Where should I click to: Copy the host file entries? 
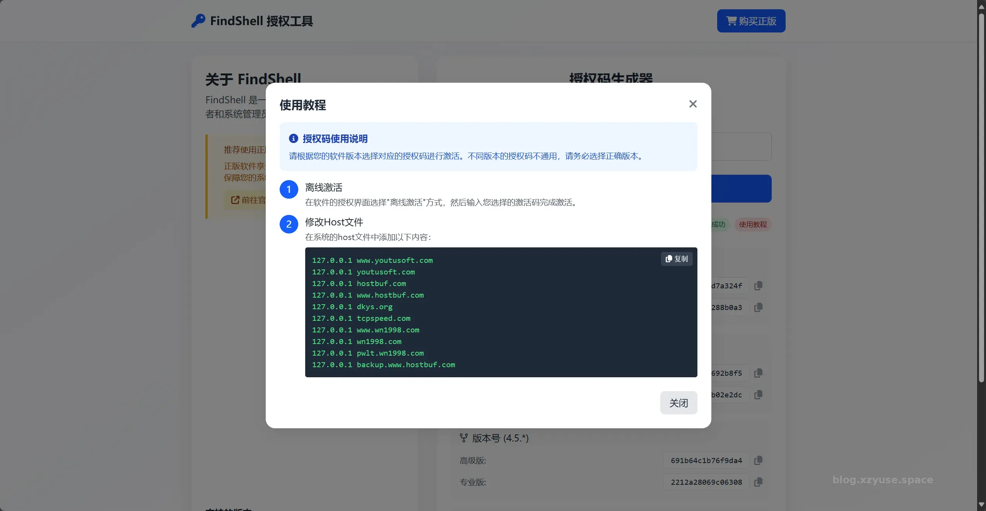pyautogui.click(x=677, y=259)
